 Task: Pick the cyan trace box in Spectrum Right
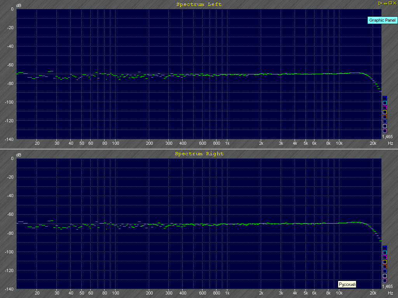(x=385, y=253)
